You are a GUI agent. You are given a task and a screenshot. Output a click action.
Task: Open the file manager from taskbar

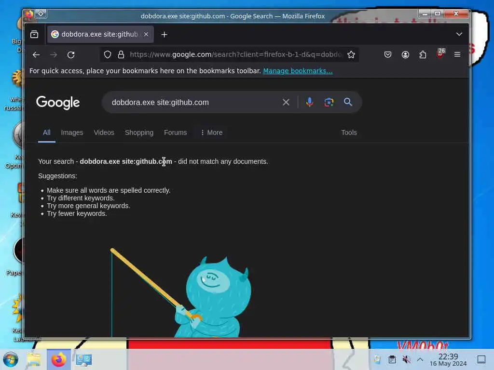coord(34,359)
